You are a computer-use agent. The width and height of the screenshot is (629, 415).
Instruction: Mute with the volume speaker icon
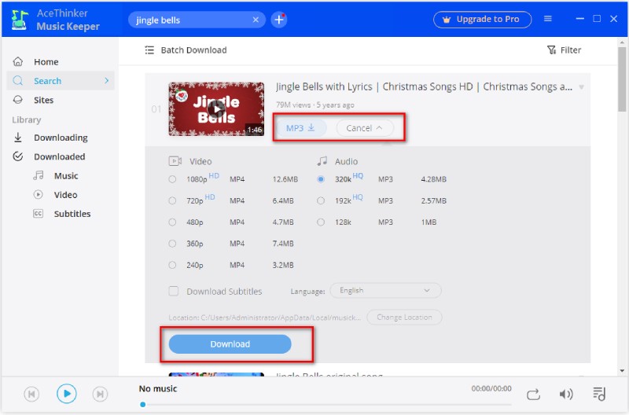pos(565,394)
